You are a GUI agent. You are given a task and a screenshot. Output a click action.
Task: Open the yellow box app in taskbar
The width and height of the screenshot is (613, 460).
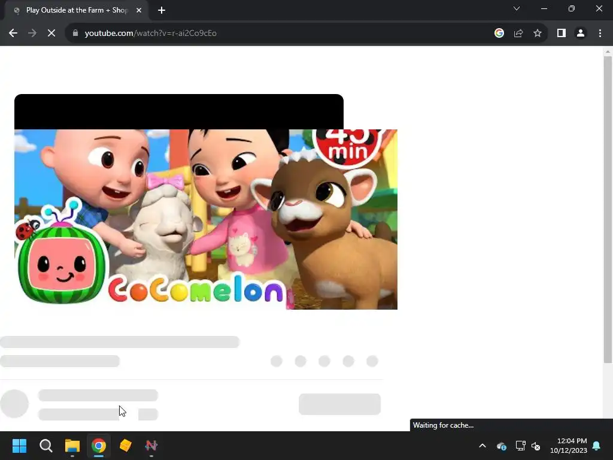(x=125, y=446)
